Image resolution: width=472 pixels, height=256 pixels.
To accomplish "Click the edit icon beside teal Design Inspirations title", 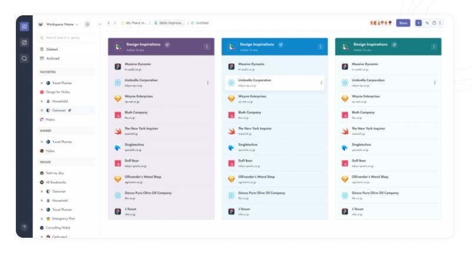I will point(394,45).
